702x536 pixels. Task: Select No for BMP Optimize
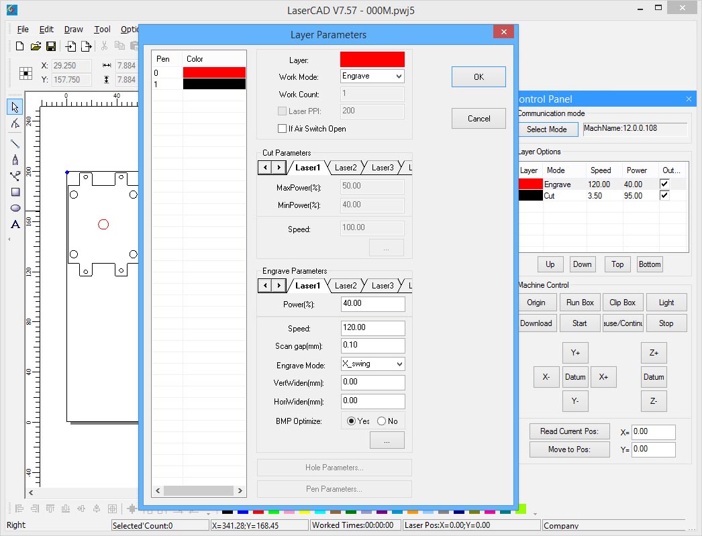coord(382,421)
